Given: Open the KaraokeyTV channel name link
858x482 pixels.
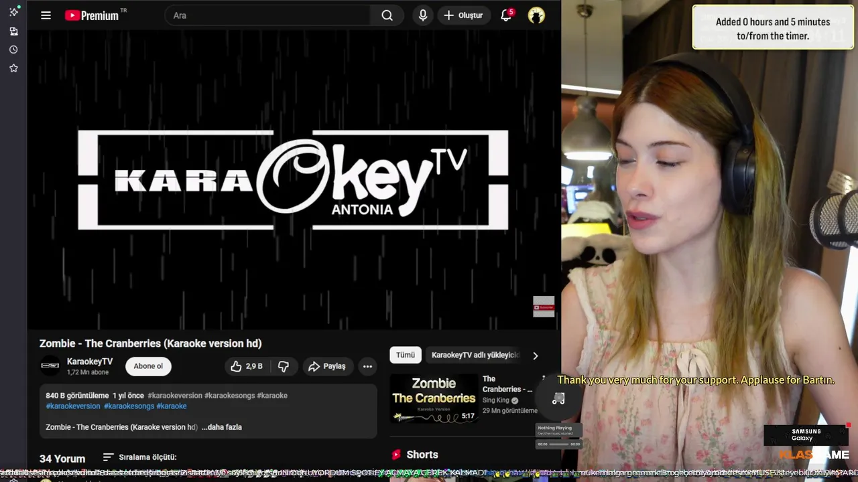Looking at the screenshot, I should point(90,361).
